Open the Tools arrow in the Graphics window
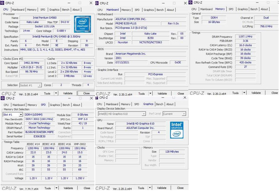This screenshot has height=191, width=279. (150, 188)
